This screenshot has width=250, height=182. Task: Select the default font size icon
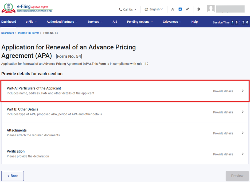[x=180, y=9]
